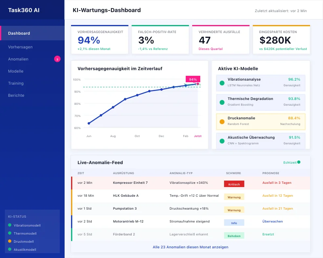The width and height of the screenshot is (323, 258).
Task: Toggle the Echtzeit live indicator
Action: (x=291, y=162)
